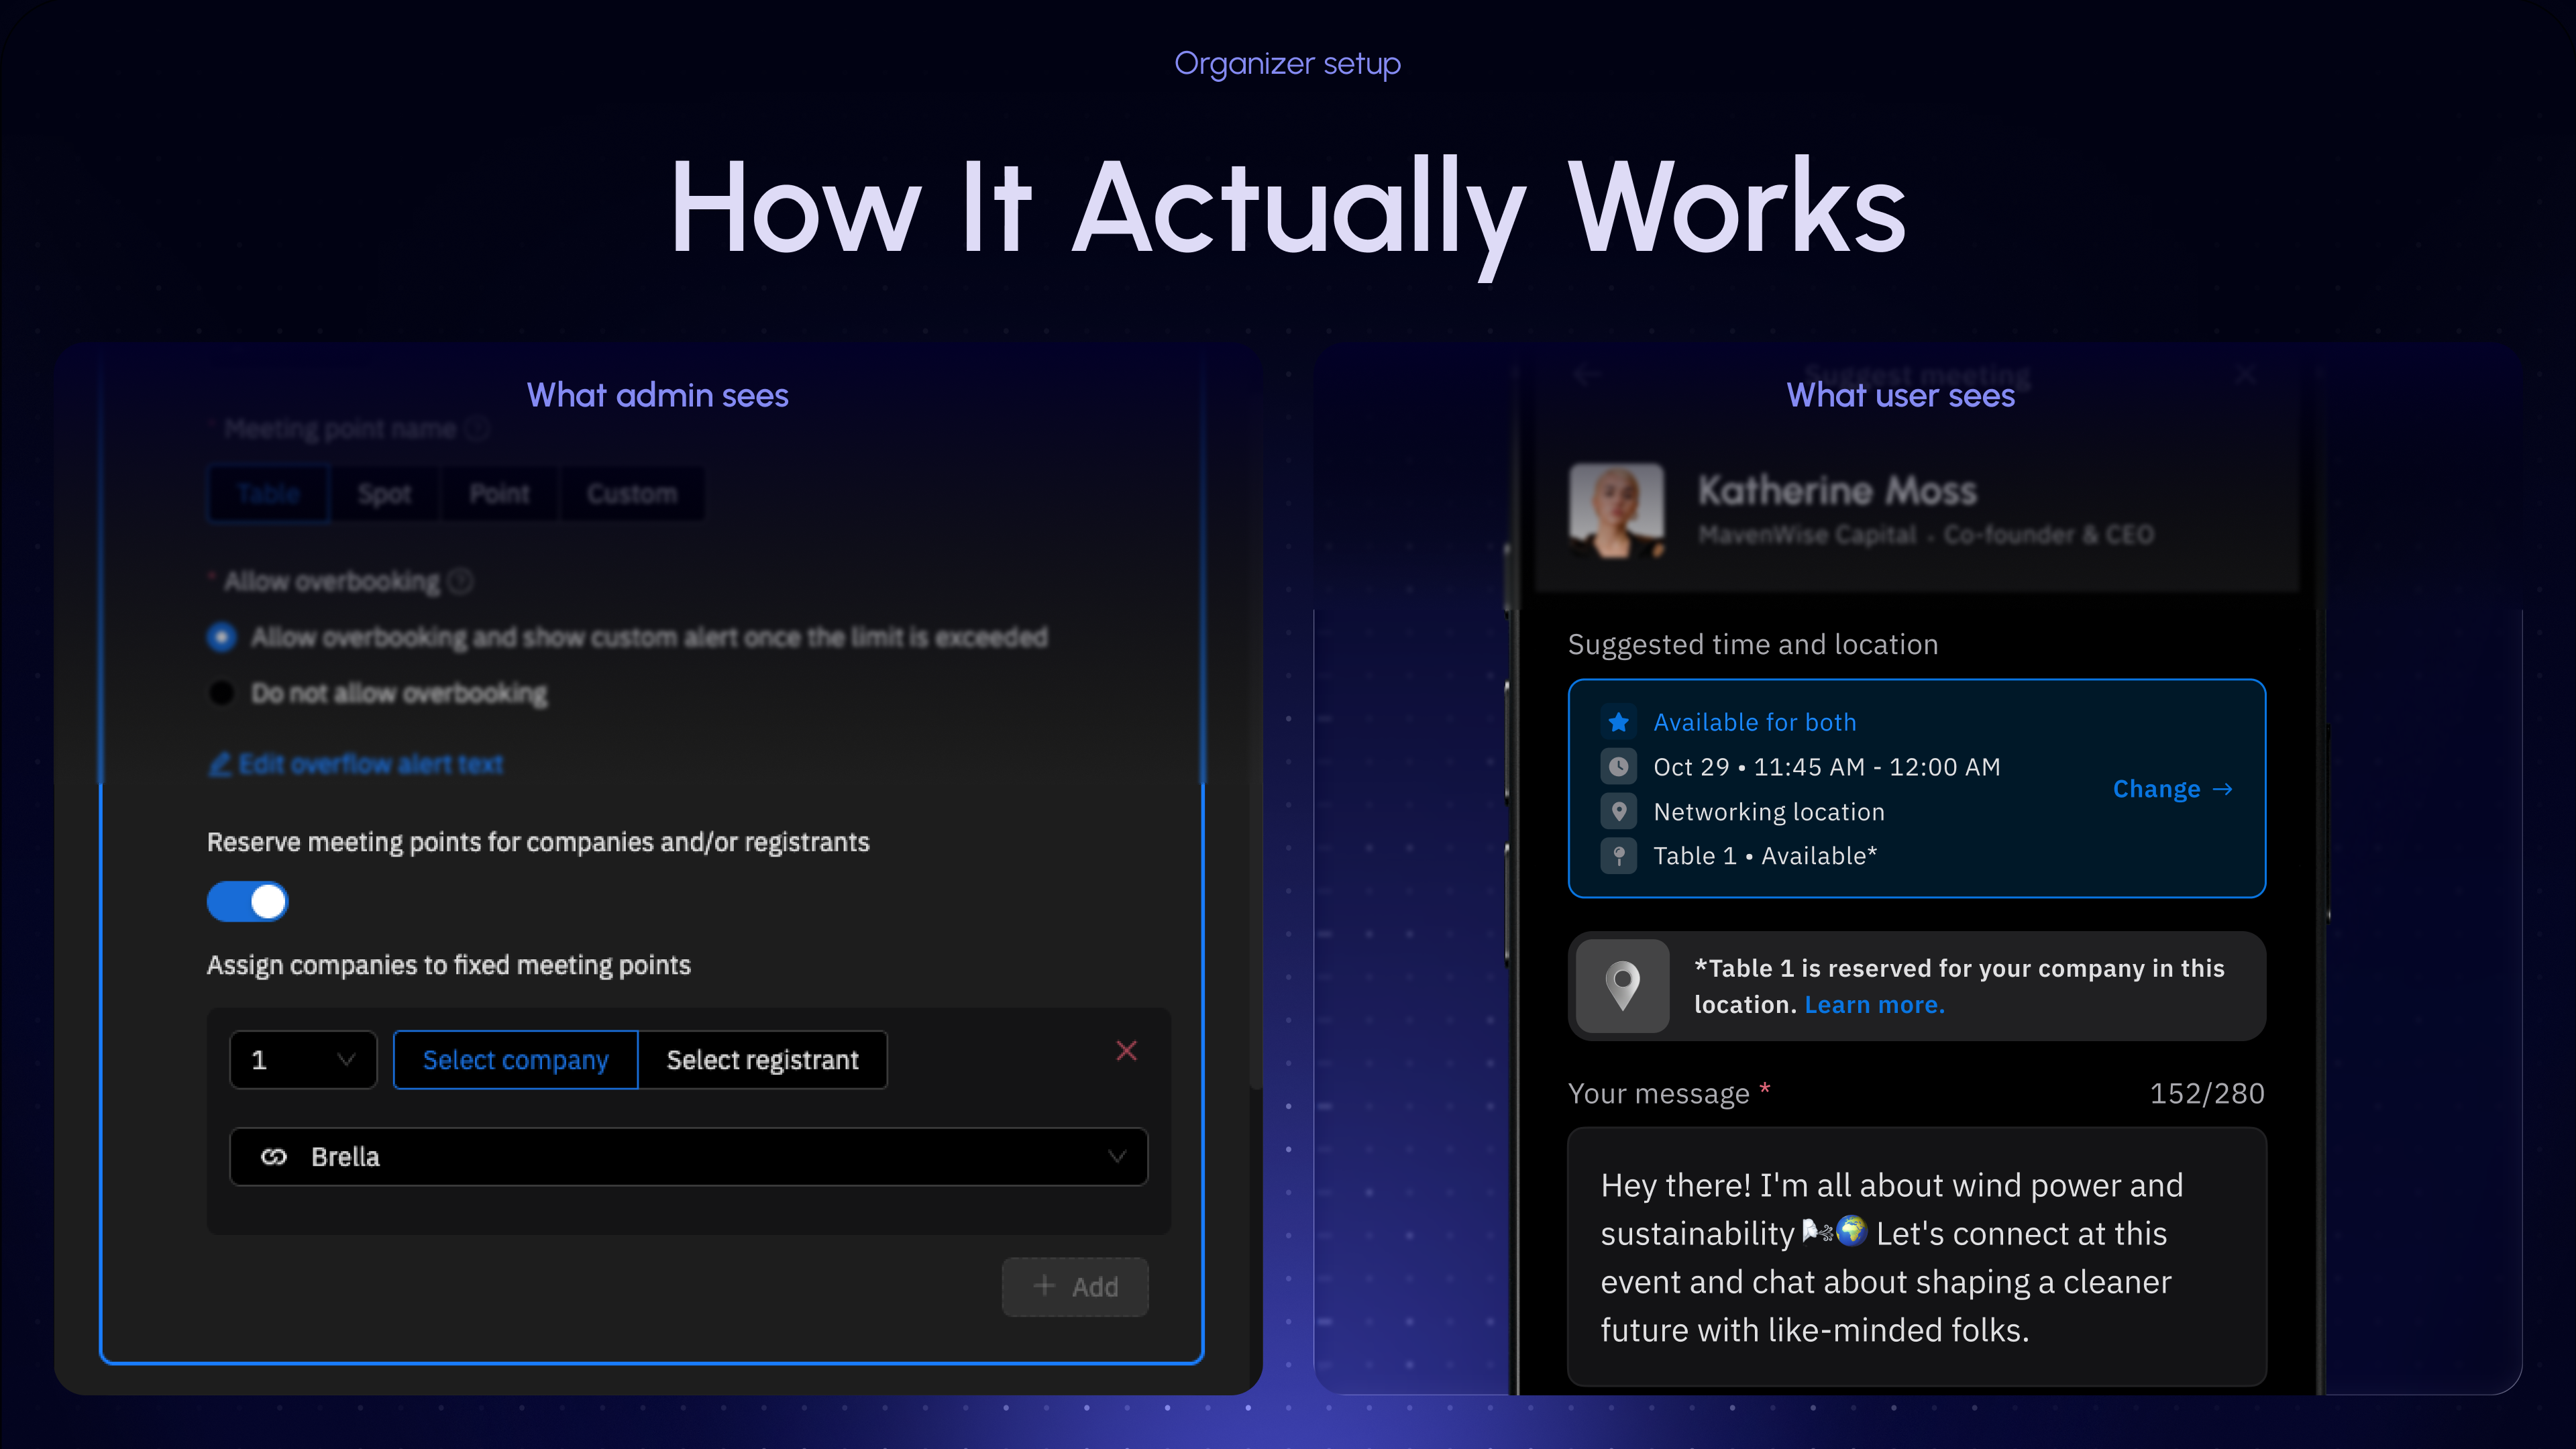This screenshot has height=1449, width=2576.
Task: Click the Add button
Action: click(1075, 1287)
